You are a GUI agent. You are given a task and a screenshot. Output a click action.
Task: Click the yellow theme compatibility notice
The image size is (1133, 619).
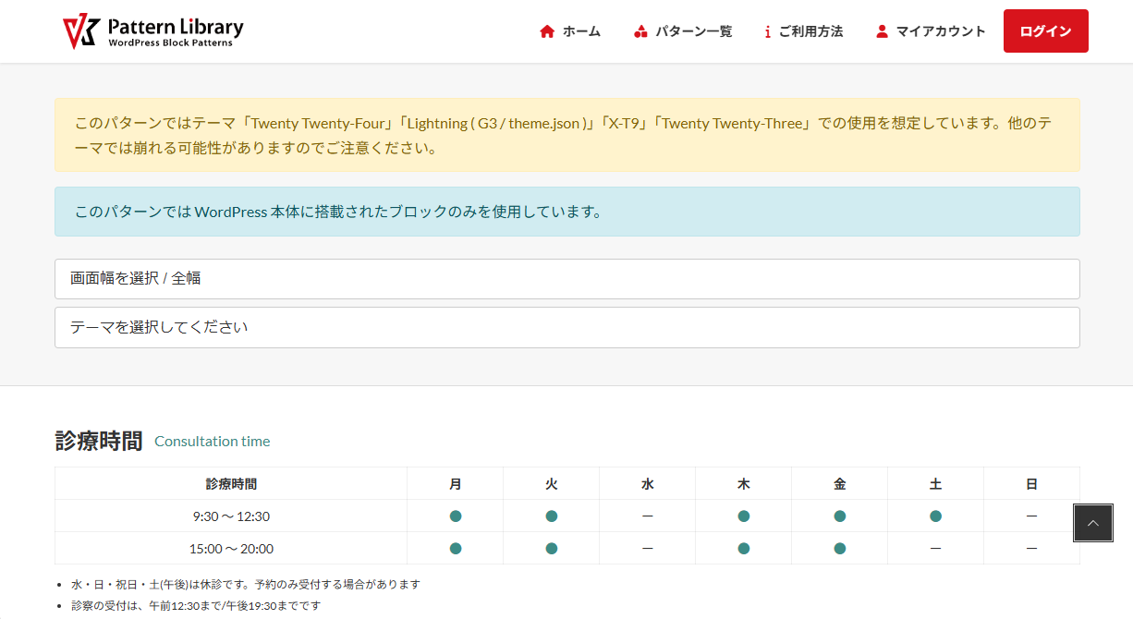point(566,135)
